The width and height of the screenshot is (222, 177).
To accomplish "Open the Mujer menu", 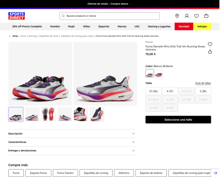I will point(72,27).
